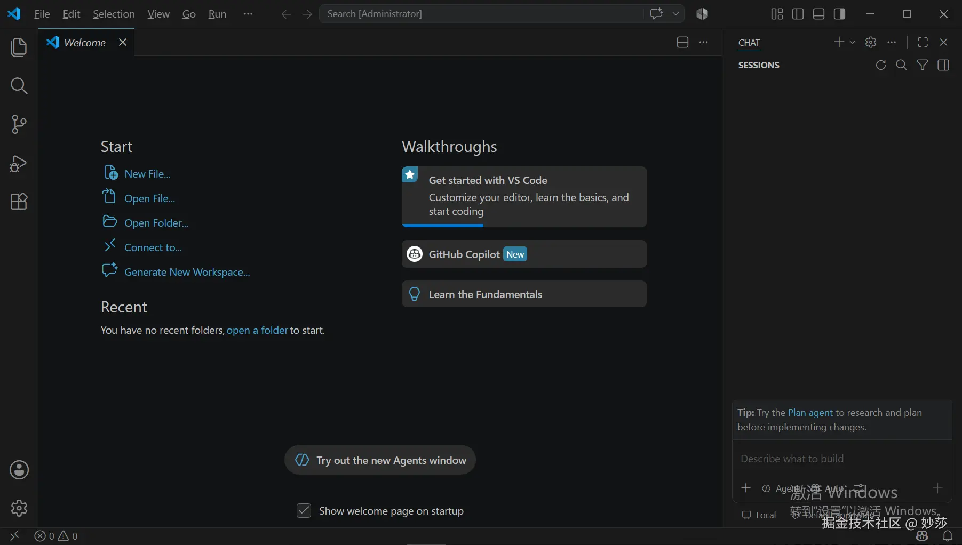Viewport: 962px width, 545px height.
Task: Maximize the chat panel
Action: point(923,42)
